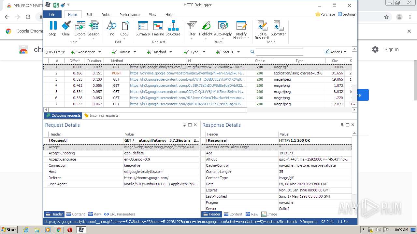Close the Request Details panel

tap(195, 125)
